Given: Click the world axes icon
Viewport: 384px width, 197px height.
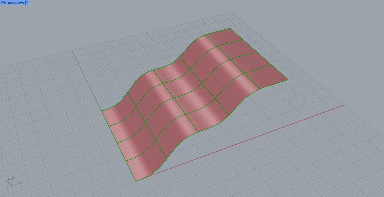Looking at the screenshot, I should (14, 181).
